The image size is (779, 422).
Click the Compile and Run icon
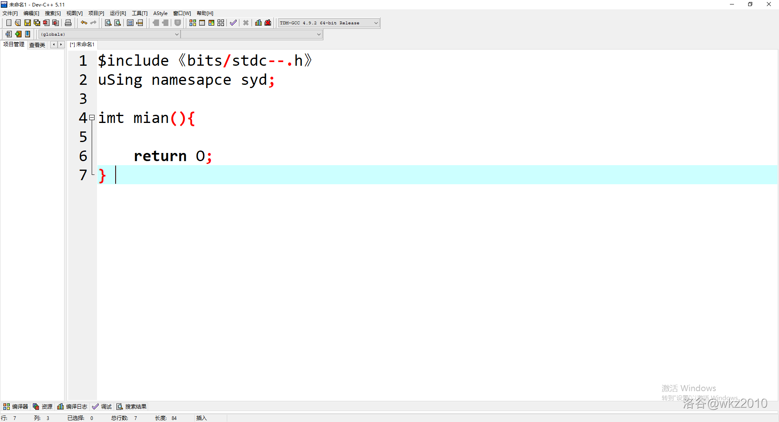click(x=211, y=23)
